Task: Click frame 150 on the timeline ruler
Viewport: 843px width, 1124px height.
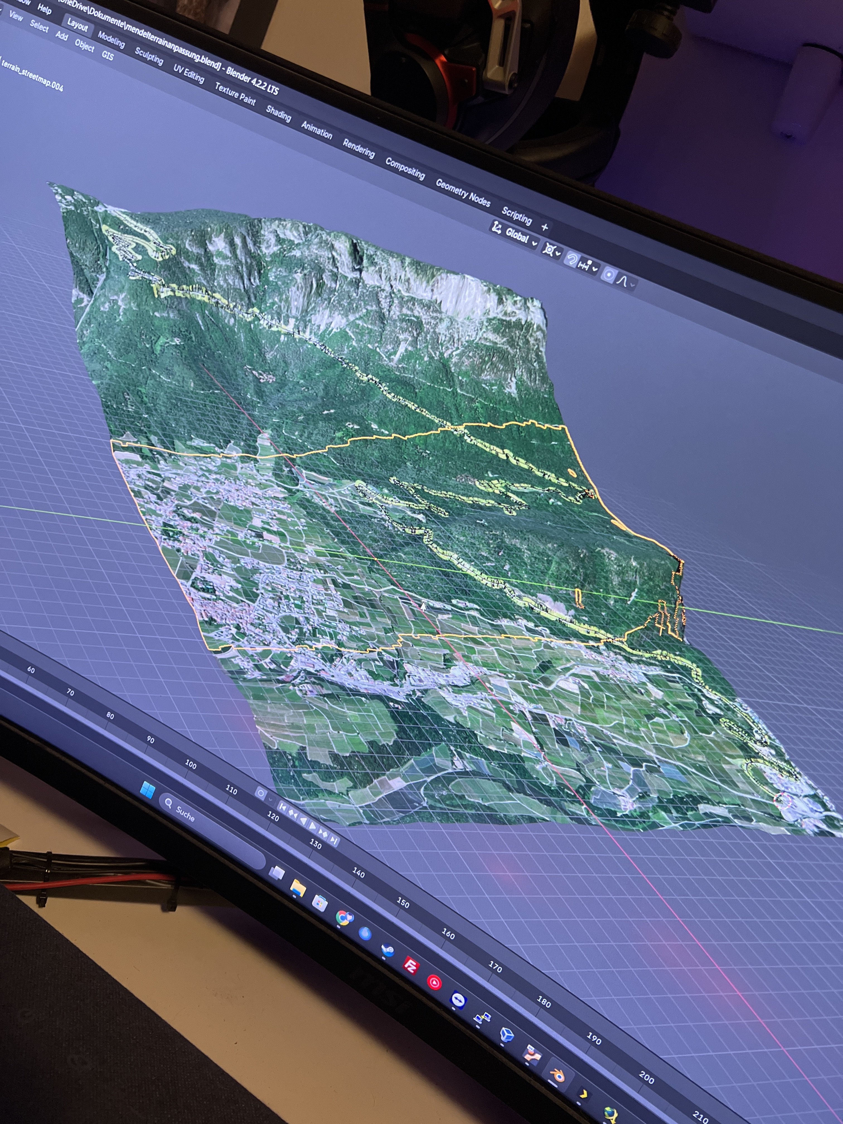Action: (x=403, y=903)
